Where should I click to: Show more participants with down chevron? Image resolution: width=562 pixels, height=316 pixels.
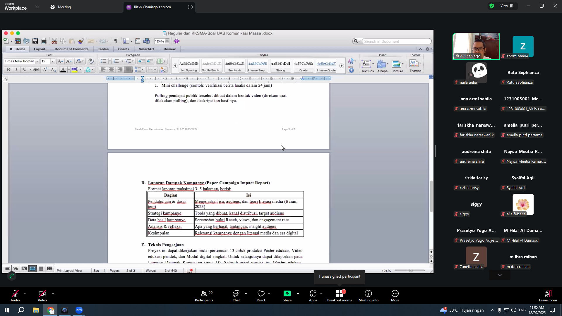click(500, 275)
